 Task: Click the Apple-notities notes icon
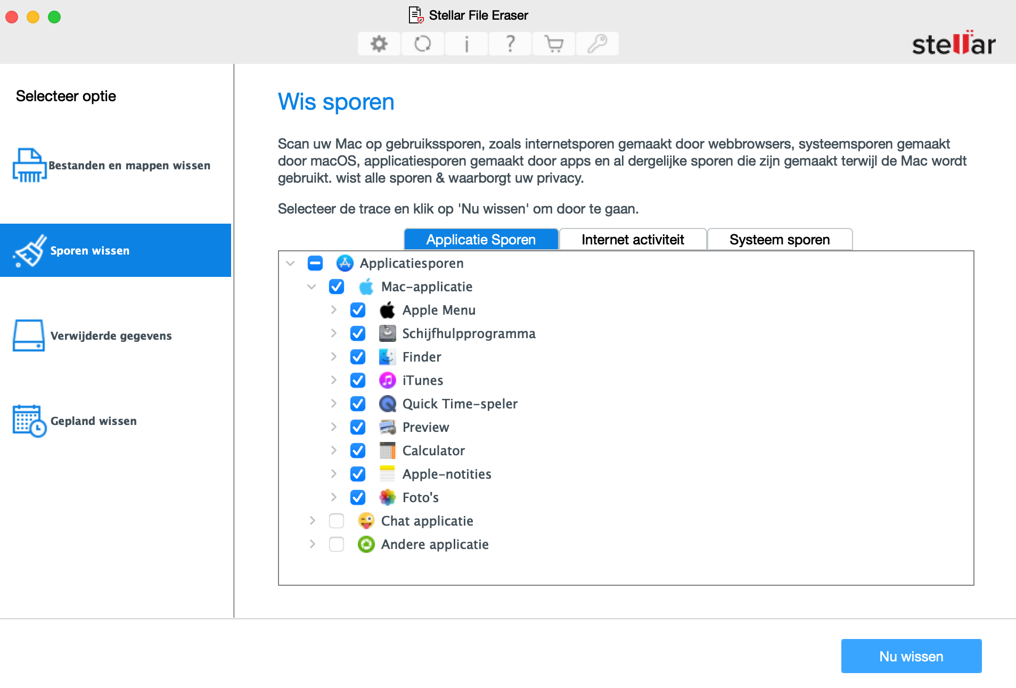pos(388,474)
